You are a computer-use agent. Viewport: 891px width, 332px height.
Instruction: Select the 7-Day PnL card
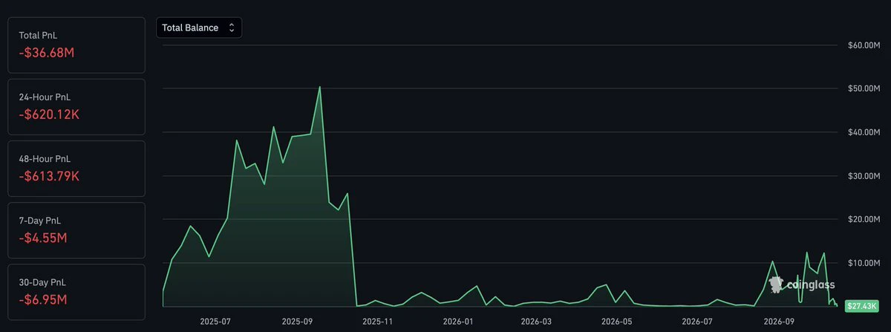tap(76, 230)
